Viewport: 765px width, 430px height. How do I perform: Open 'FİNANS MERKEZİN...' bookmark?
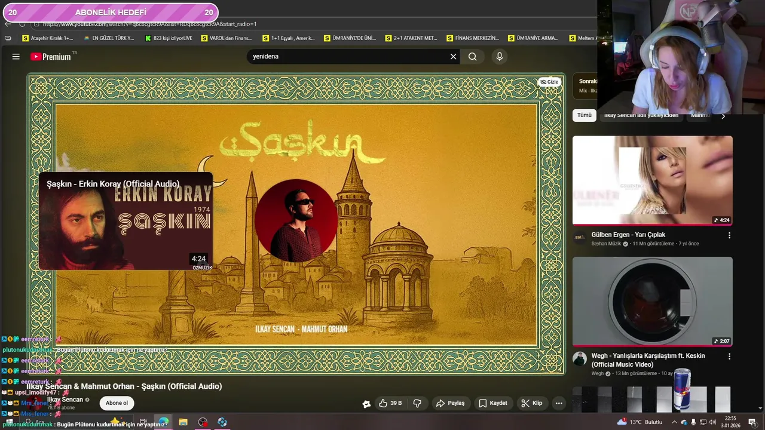click(472, 38)
